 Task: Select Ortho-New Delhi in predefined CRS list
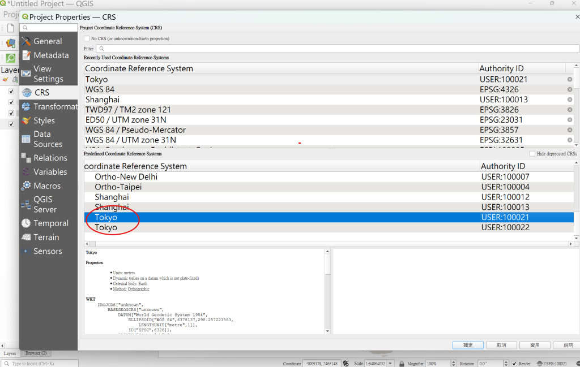(x=329, y=177)
